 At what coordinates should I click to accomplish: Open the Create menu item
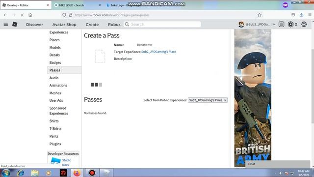coord(92,25)
